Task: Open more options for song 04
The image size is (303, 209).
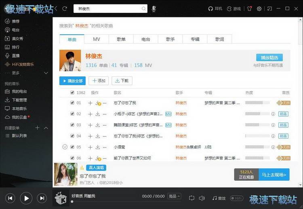Action: [105, 136]
